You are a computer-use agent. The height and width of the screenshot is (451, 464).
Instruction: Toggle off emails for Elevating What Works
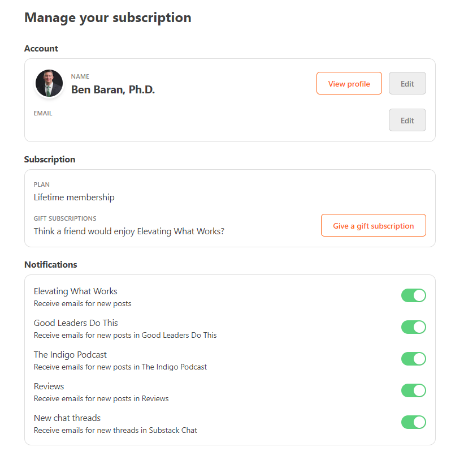[413, 295]
